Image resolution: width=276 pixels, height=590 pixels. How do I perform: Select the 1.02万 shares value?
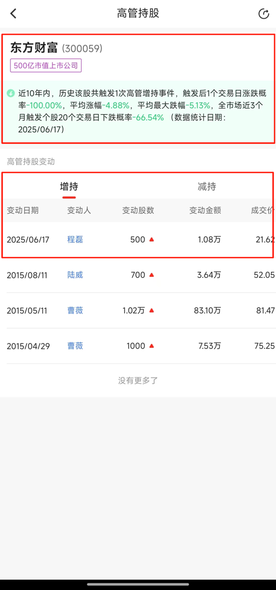pos(134,310)
